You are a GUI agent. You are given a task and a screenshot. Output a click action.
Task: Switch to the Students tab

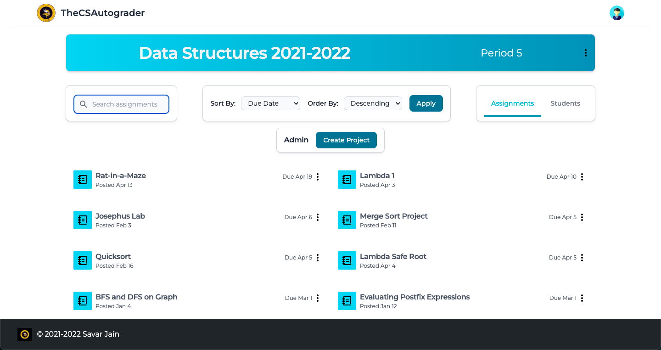[565, 103]
